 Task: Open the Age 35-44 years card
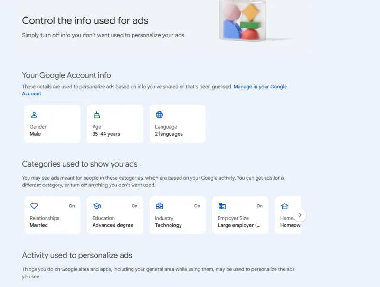(115, 124)
